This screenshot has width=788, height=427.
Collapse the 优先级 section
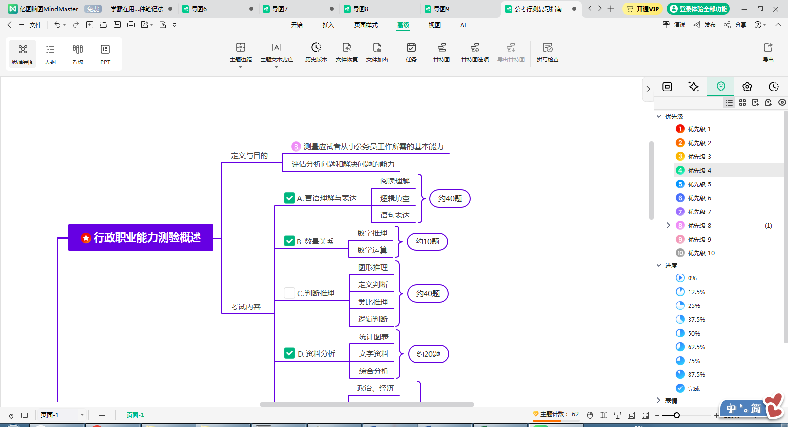pyautogui.click(x=659, y=116)
